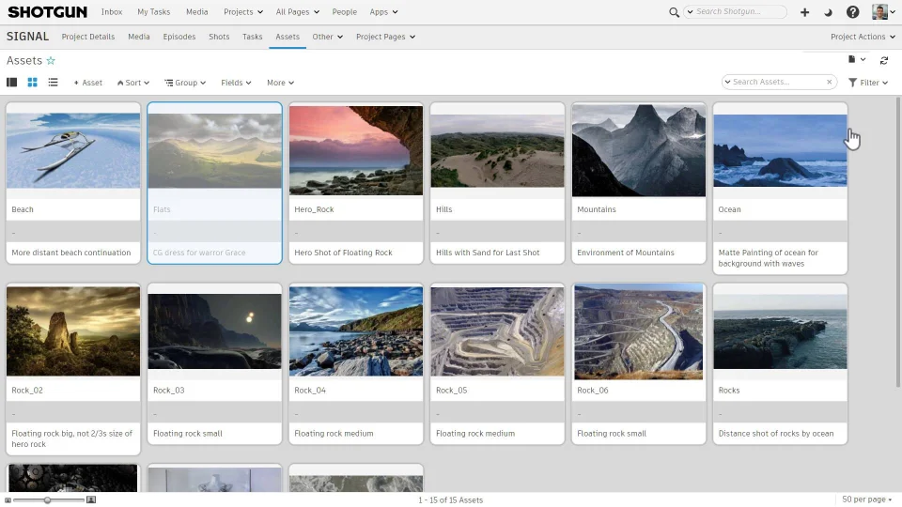Clear the Search Assets field with the X
Screen dimensions: 902x507
click(829, 83)
